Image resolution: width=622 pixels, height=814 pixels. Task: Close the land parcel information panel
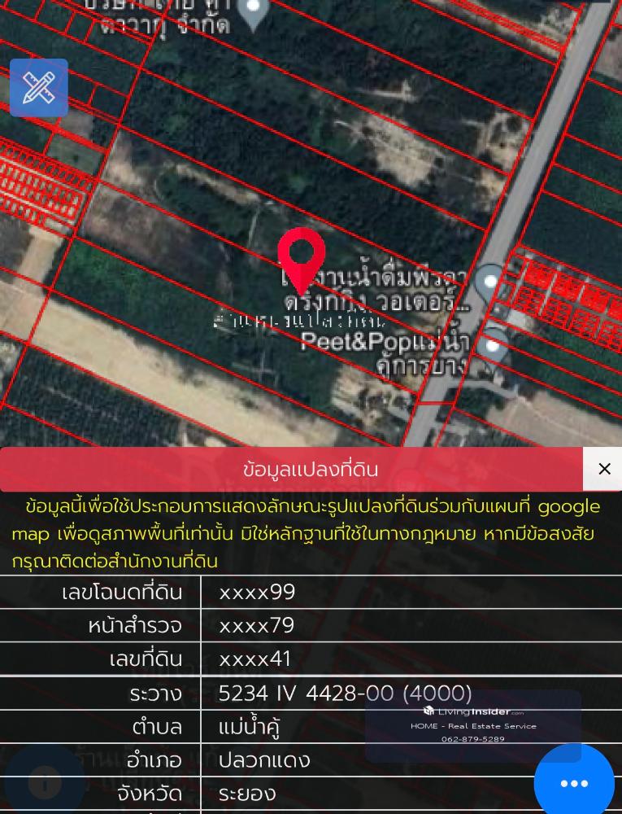click(603, 469)
